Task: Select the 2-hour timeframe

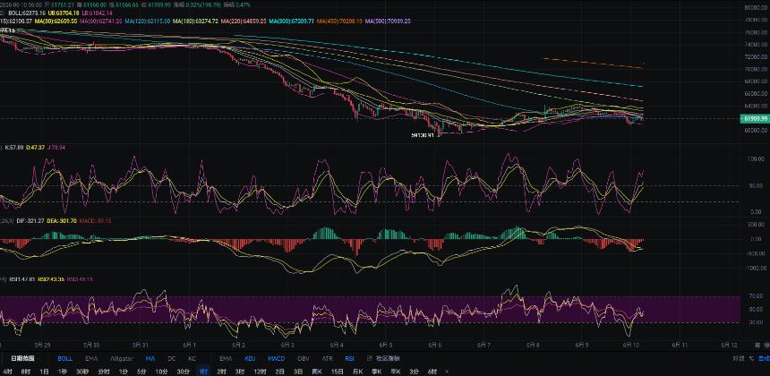Action: coord(221,372)
